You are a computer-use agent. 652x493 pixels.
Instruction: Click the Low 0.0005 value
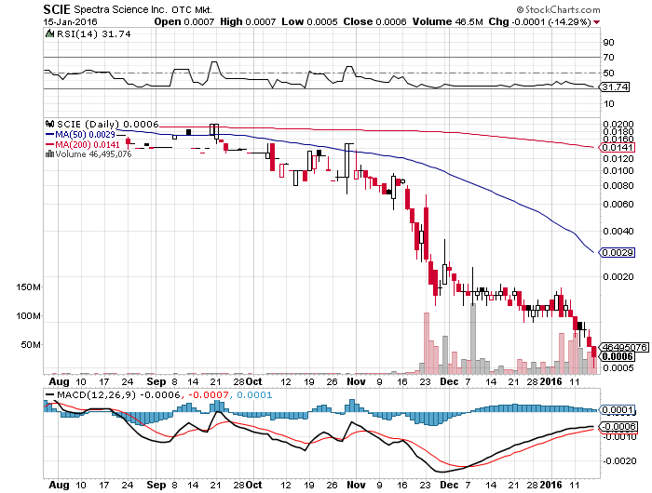click(309, 21)
